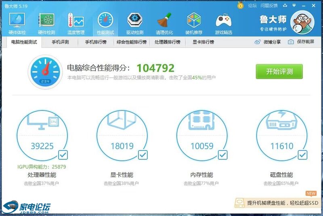Image resolution: width=323 pixels, height=216 pixels.
Task: Click the memory score circle 10059
Action: coord(202,135)
